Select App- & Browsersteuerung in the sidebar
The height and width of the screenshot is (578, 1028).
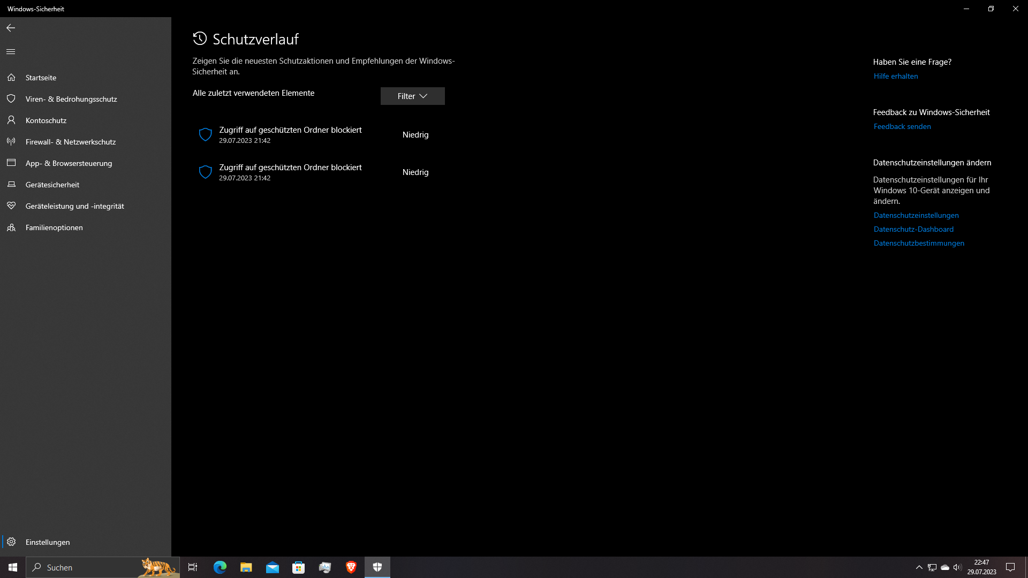click(x=69, y=163)
